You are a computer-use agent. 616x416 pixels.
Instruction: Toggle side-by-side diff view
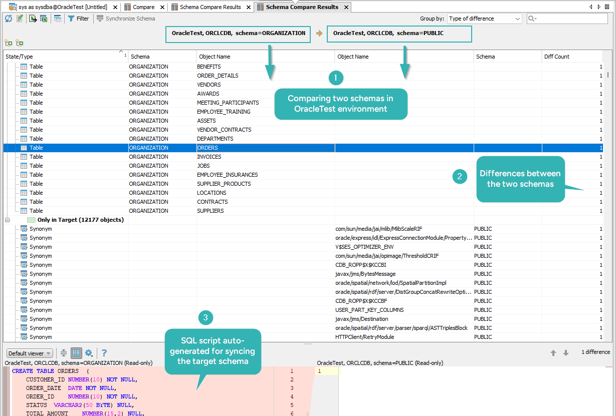click(76, 353)
